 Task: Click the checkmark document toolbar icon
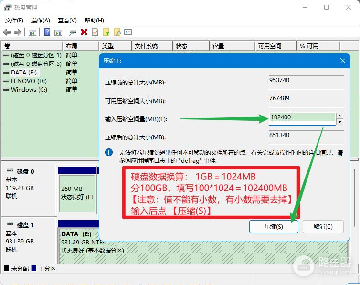tap(95, 32)
